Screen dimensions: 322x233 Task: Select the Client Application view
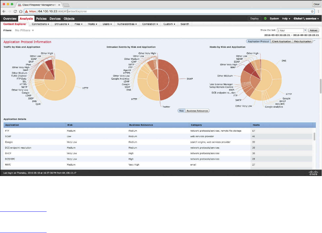281,41
